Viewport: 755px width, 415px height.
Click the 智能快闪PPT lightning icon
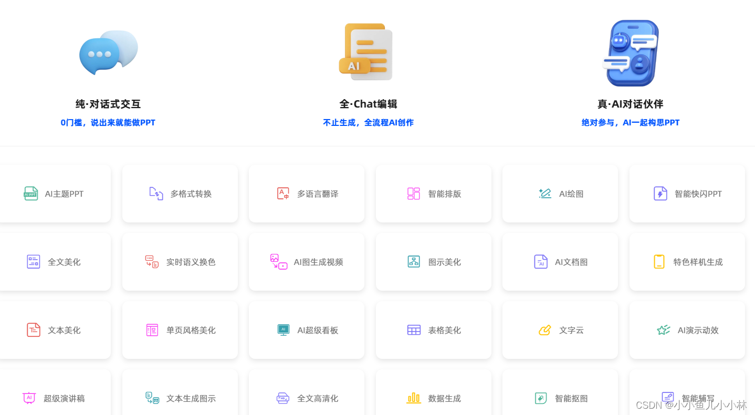pos(660,194)
